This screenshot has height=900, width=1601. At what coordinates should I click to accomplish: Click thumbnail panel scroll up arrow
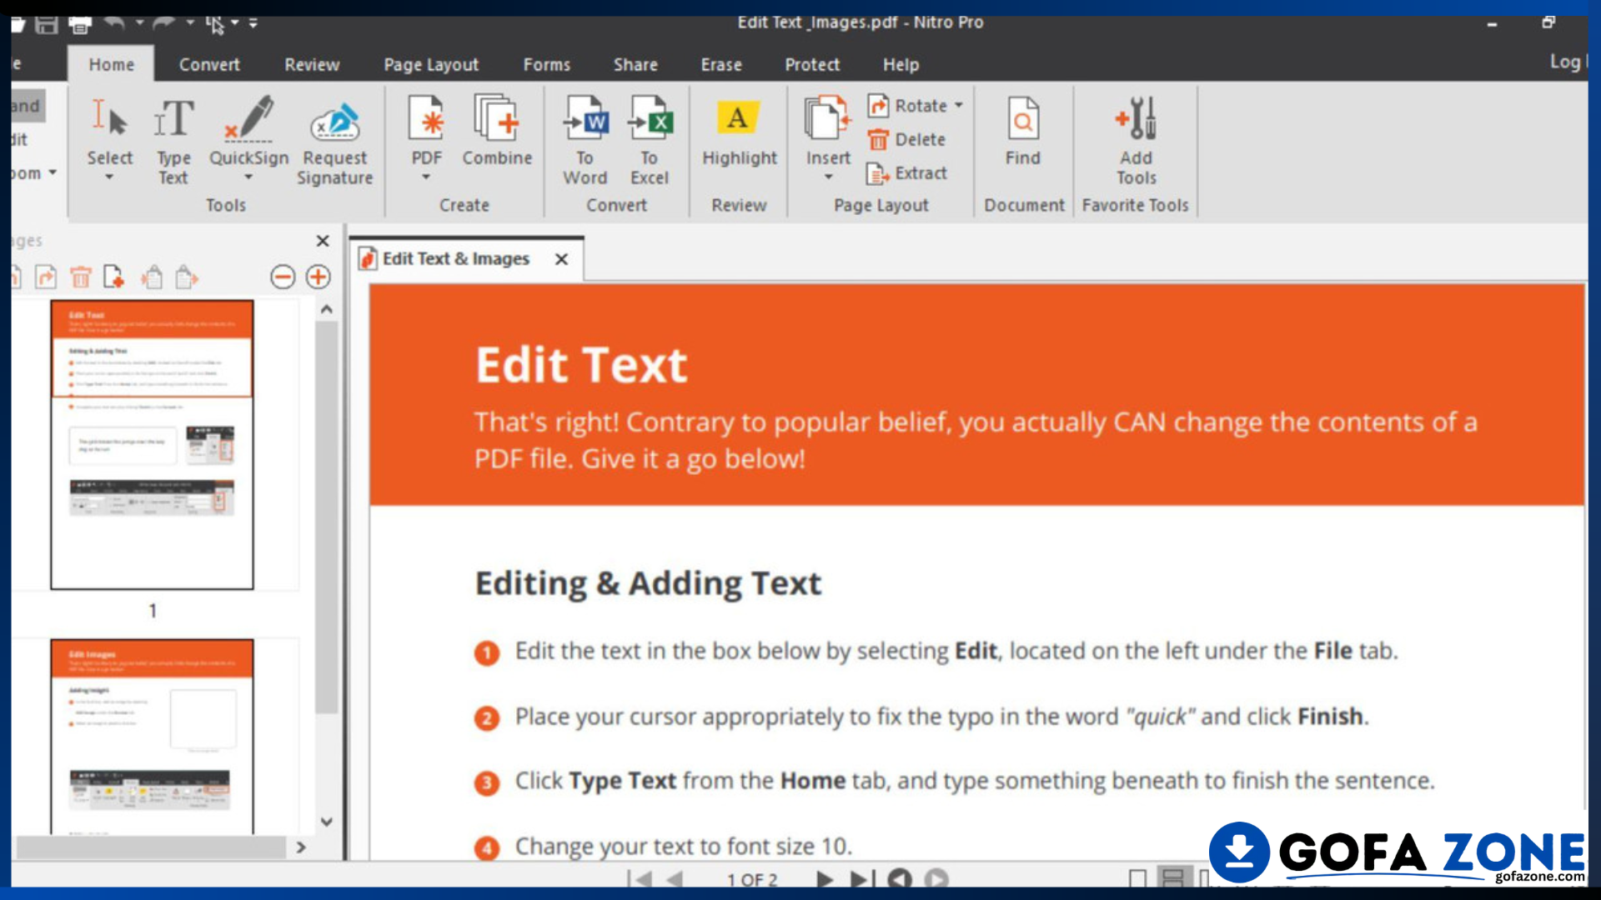[x=327, y=309]
